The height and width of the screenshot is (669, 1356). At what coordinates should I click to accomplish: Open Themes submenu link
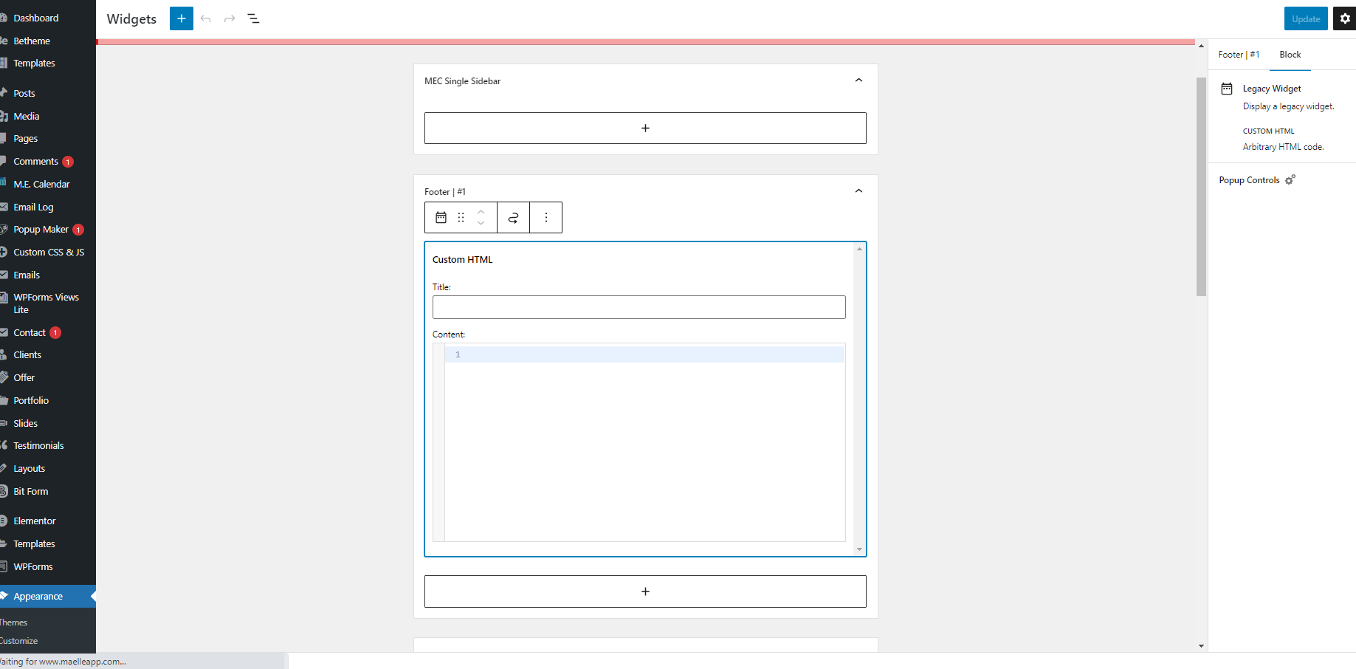pos(14,622)
